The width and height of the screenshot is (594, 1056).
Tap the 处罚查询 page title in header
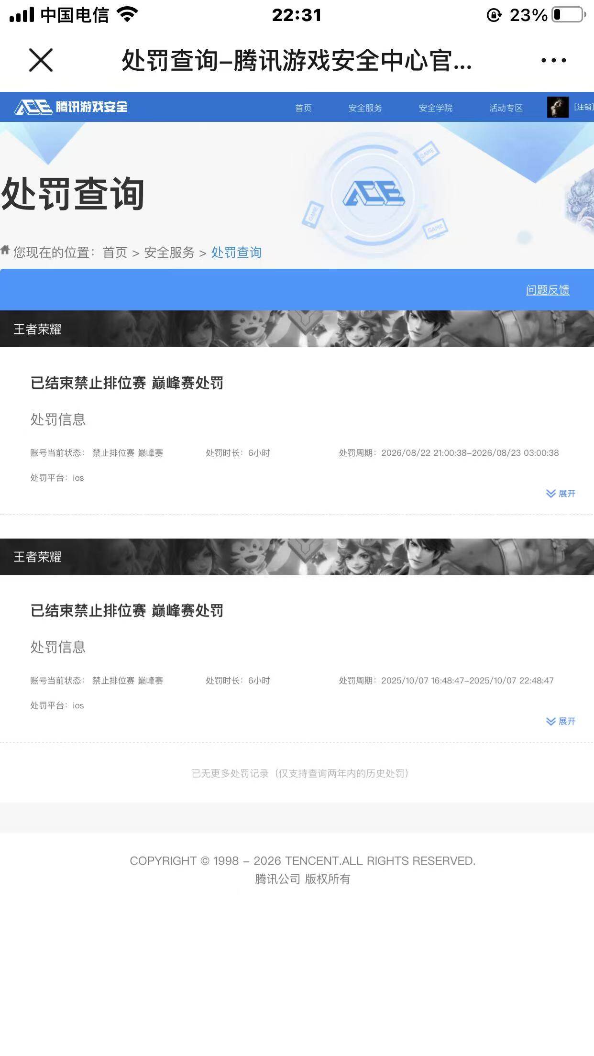pyautogui.click(x=297, y=61)
